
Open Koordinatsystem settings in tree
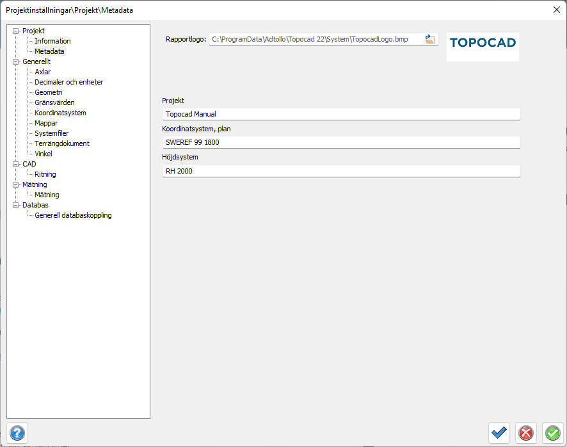click(x=60, y=113)
